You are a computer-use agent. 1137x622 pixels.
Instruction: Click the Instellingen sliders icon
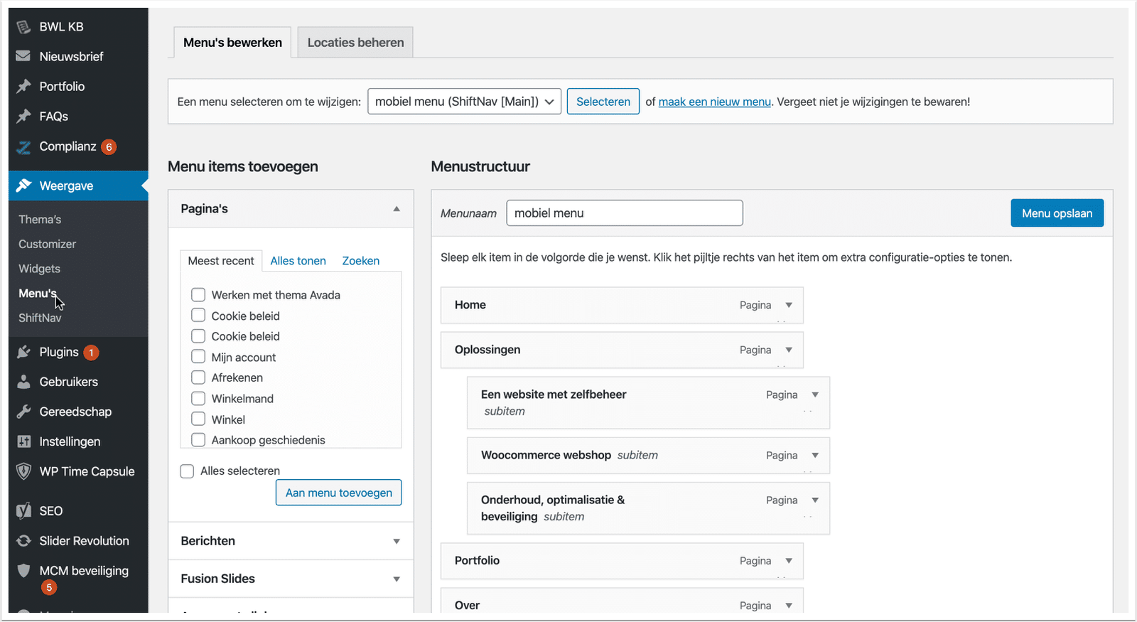click(x=23, y=441)
